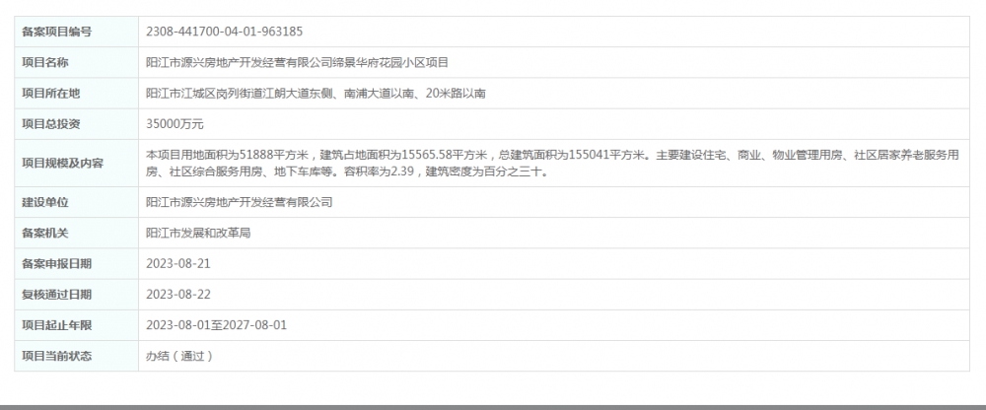This screenshot has width=986, height=410.
Task: Select the period 2023-08-01至2027-08-01
Action: coord(216,325)
